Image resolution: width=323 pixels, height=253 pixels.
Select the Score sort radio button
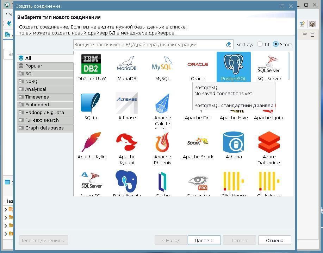coord(276,44)
